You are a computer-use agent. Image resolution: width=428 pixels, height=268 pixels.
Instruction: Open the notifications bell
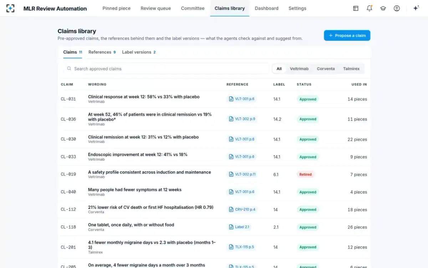tap(370, 8)
